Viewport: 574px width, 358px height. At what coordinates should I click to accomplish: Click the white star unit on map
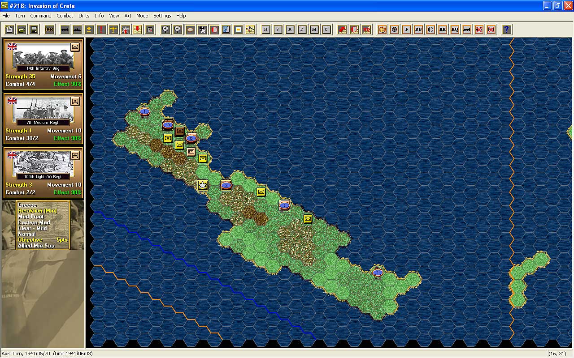[203, 185]
